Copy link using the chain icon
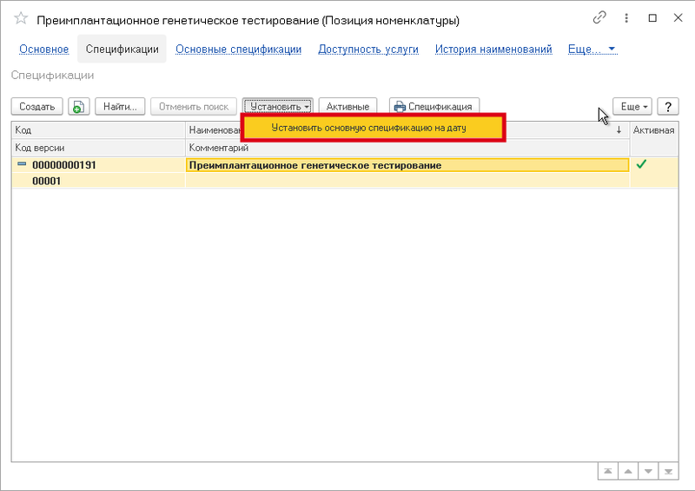 click(x=599, y=18)
